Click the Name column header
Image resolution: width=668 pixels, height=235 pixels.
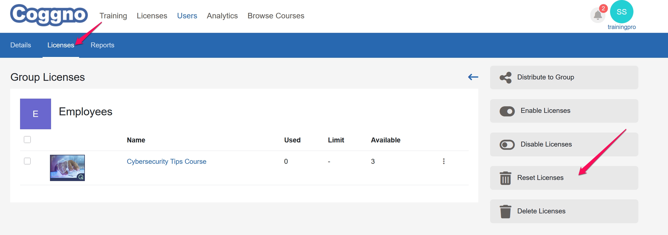[x=136, y=140]
